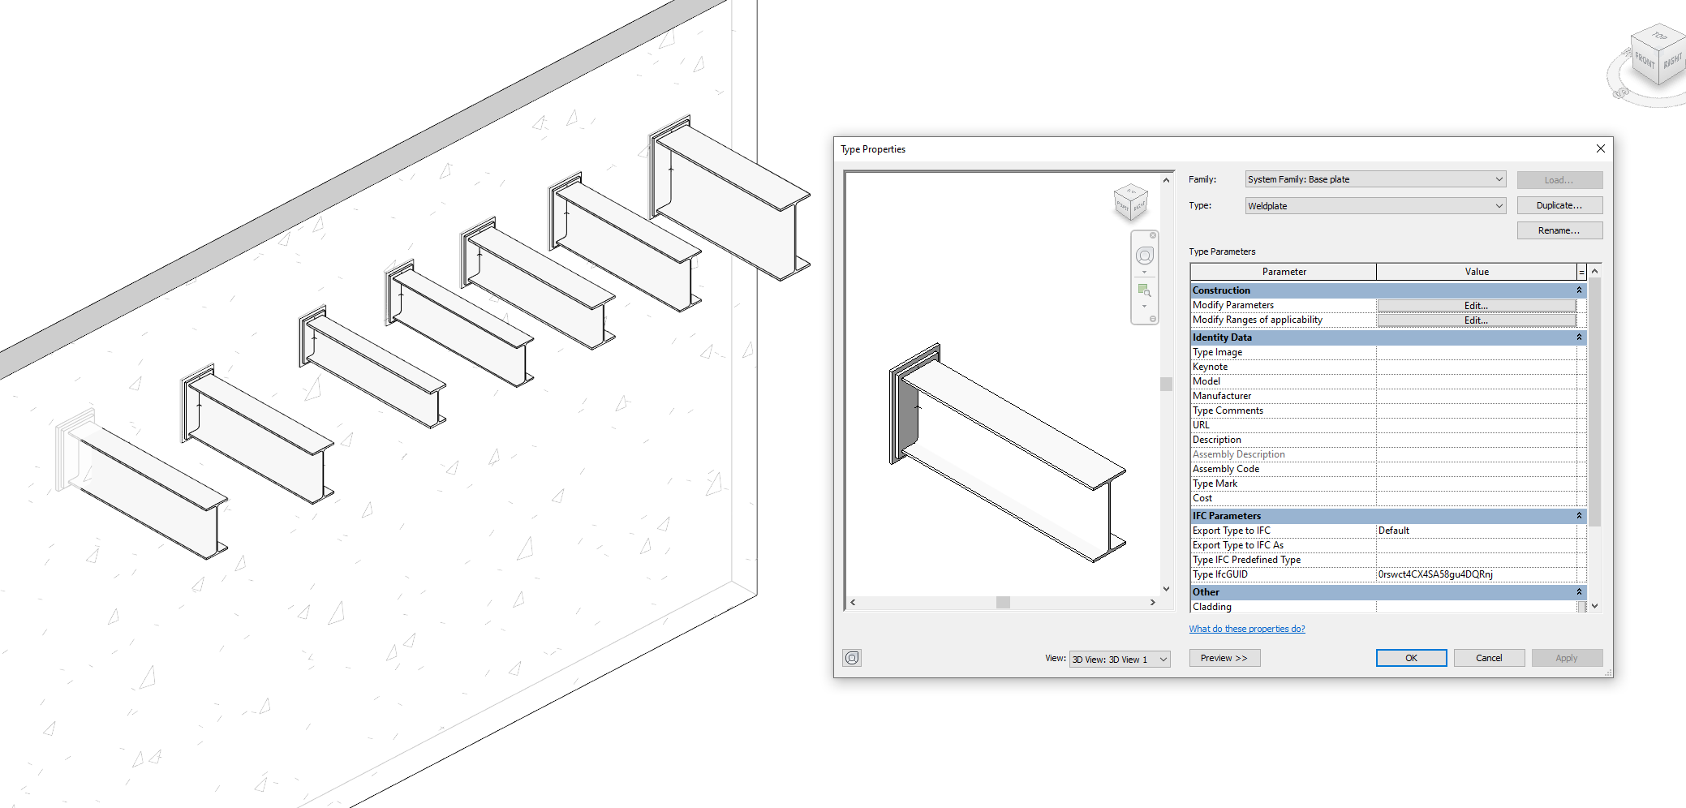This screenshot has width=1686, height=808.
Task: Select the Zoom Region tool in the navigation bar
Action: [x=1145, y=291]
